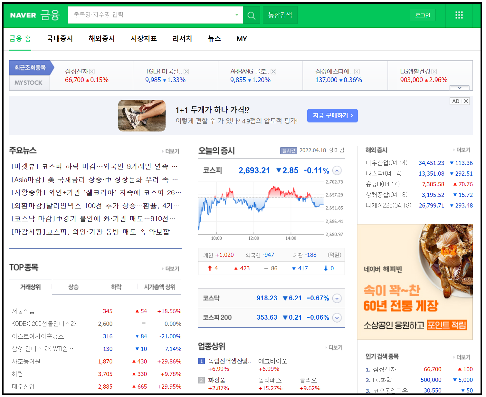
Task: Open the 해외증시 menu
Action: (102, 39)
